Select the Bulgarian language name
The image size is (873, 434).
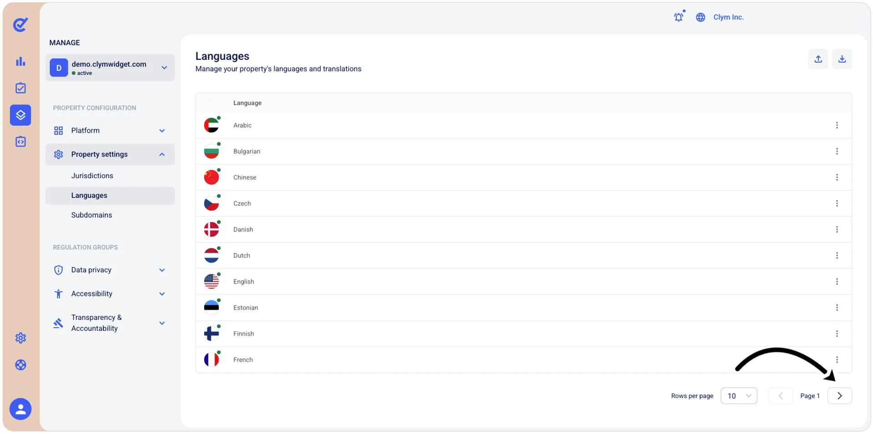(247, 151)
